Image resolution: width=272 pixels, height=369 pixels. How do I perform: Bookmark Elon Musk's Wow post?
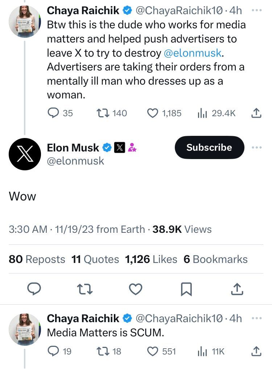[186, 289]
